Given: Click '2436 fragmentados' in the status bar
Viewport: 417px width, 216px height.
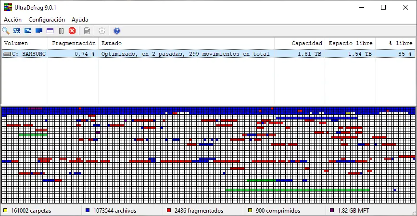Looking at the screenshot, I should point(199,211).
